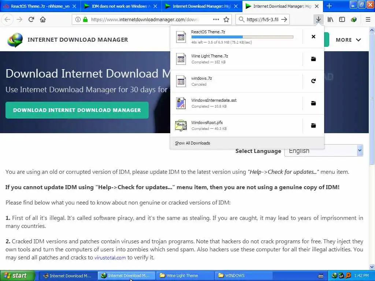
Task: Open a new browser tab
Action: [x=329, y=6]
